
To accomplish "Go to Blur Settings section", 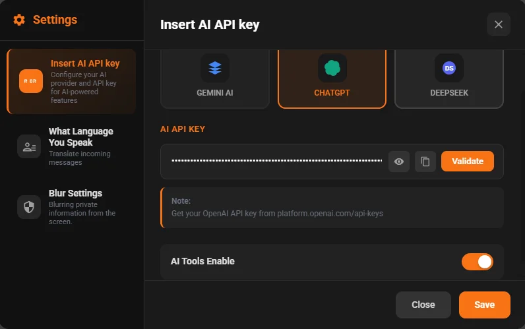I will (x=75, y=193).
